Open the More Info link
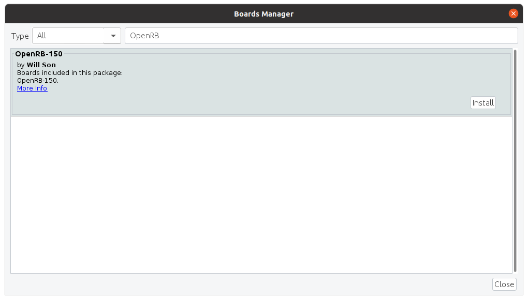Viewport: 528px width, 300px height. [x=32, y=88]
